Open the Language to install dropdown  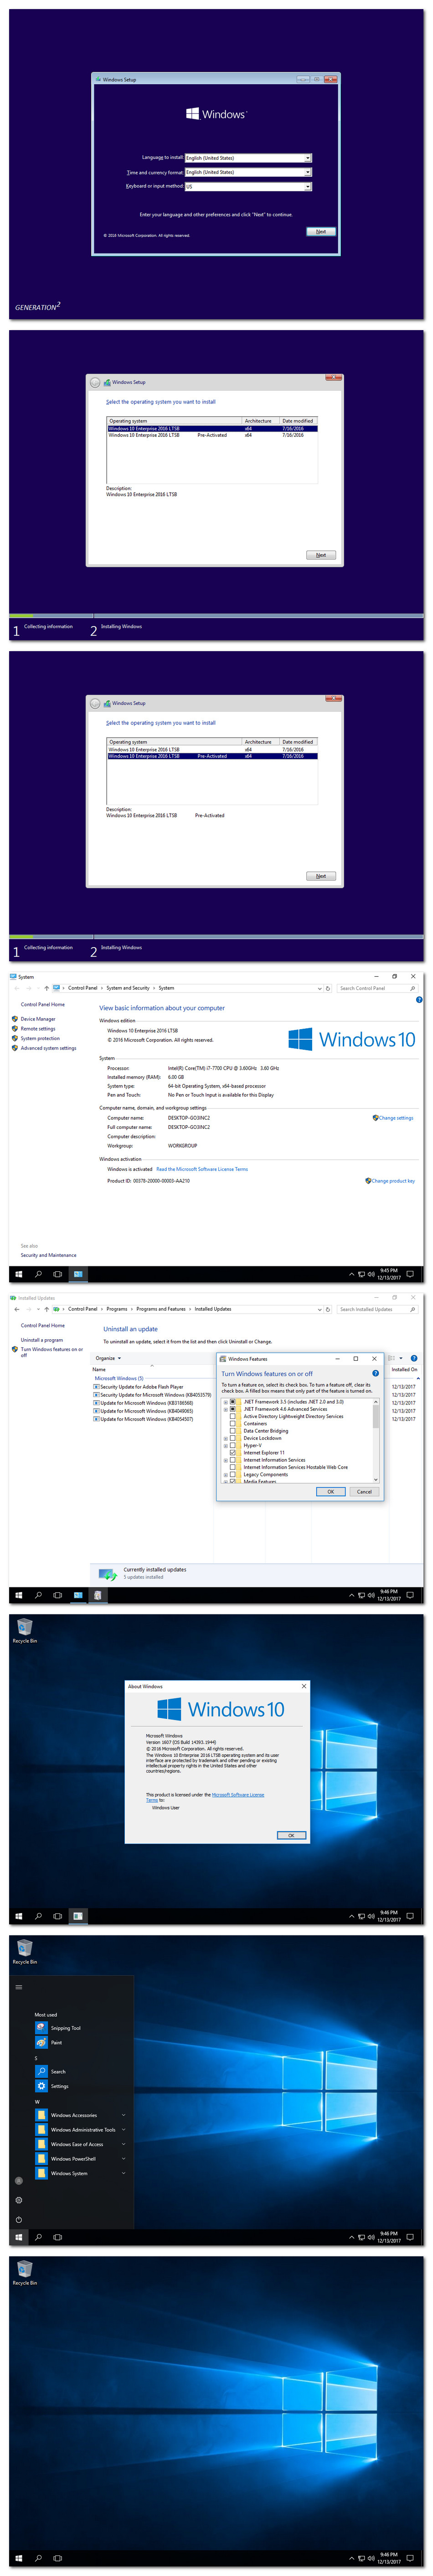click(x=248, y=158)
